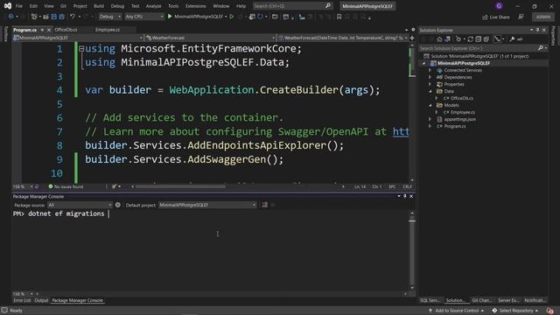Open the Default project dropdown
560x315 pixels.
(207, 205)
